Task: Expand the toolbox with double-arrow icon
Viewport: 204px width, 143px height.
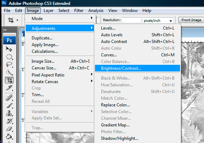Action: click(5, 30)
